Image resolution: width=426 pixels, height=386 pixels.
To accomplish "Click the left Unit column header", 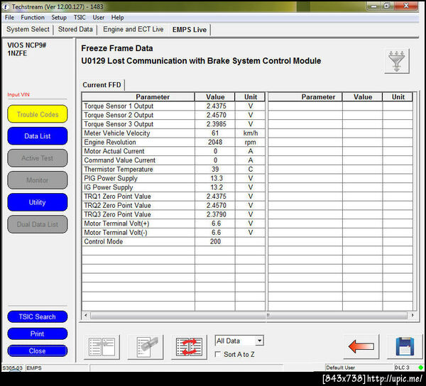I will pos(250,97).
